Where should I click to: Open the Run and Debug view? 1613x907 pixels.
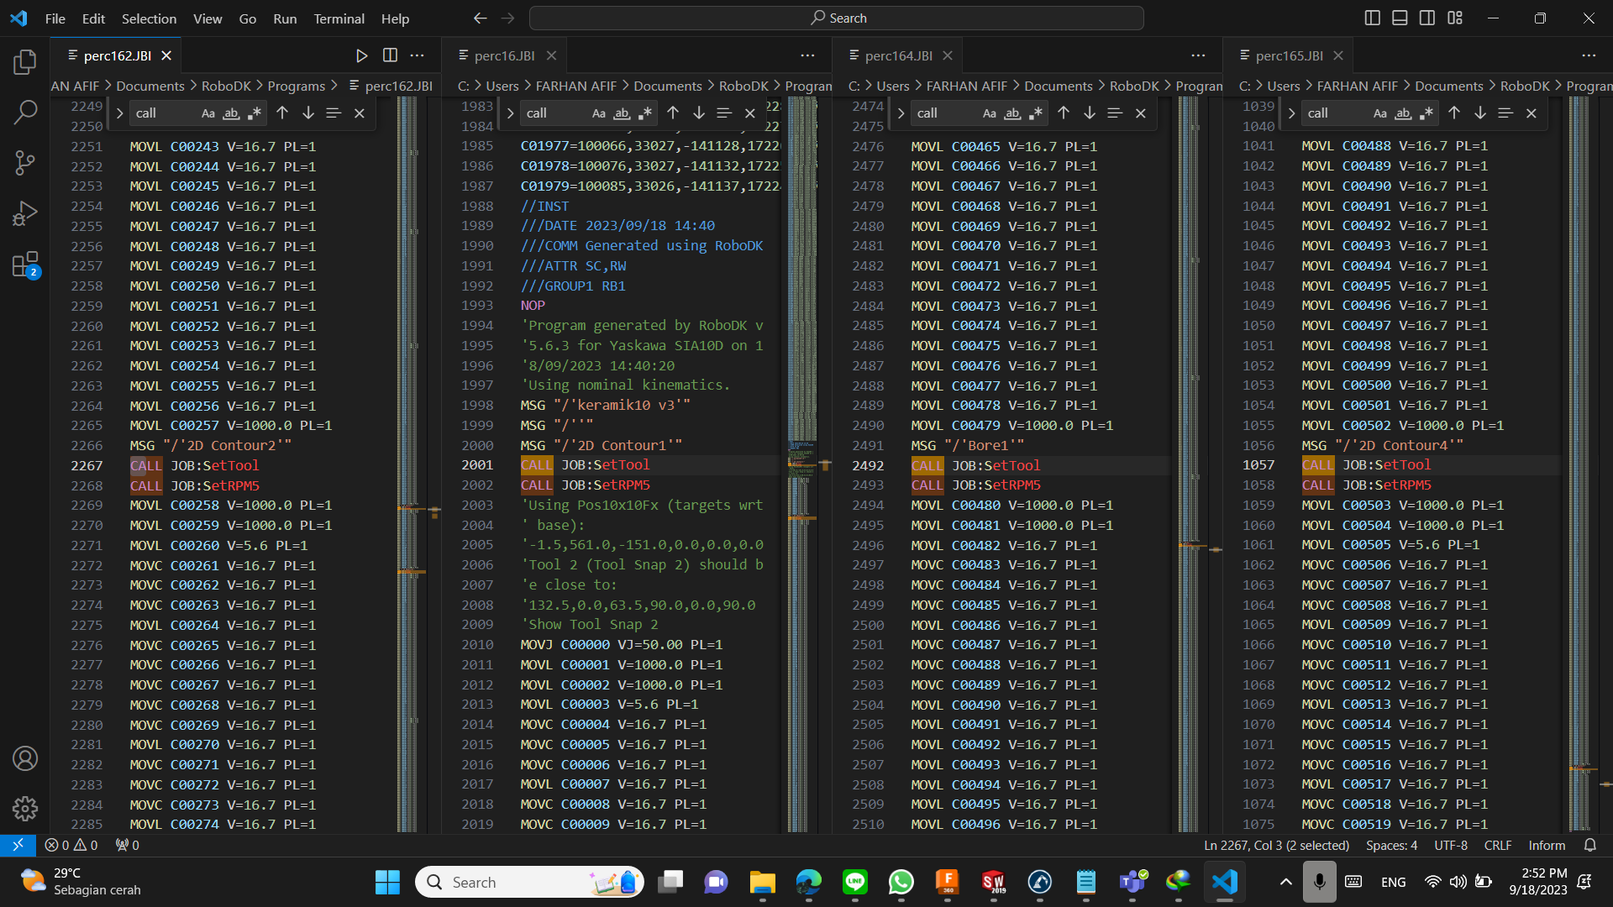(x=25, y=213)
